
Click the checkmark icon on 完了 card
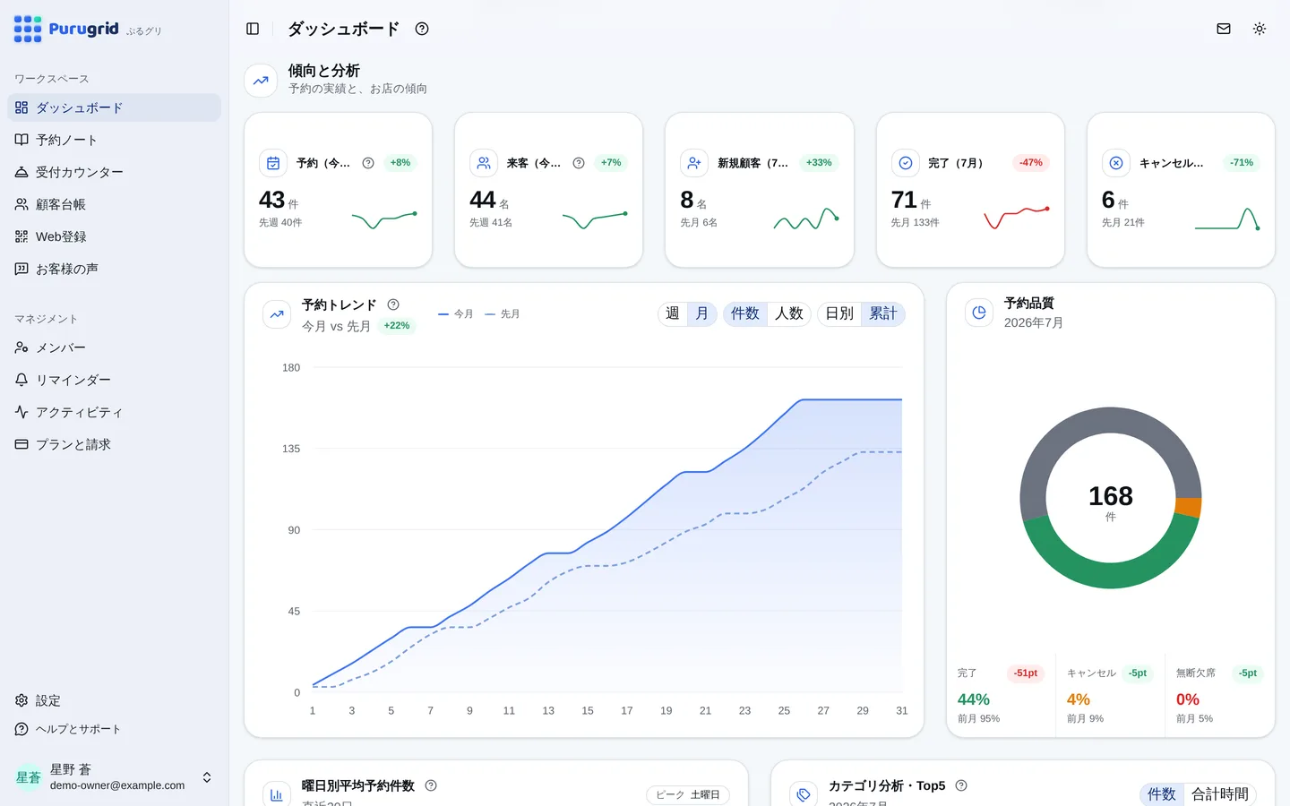906,163
